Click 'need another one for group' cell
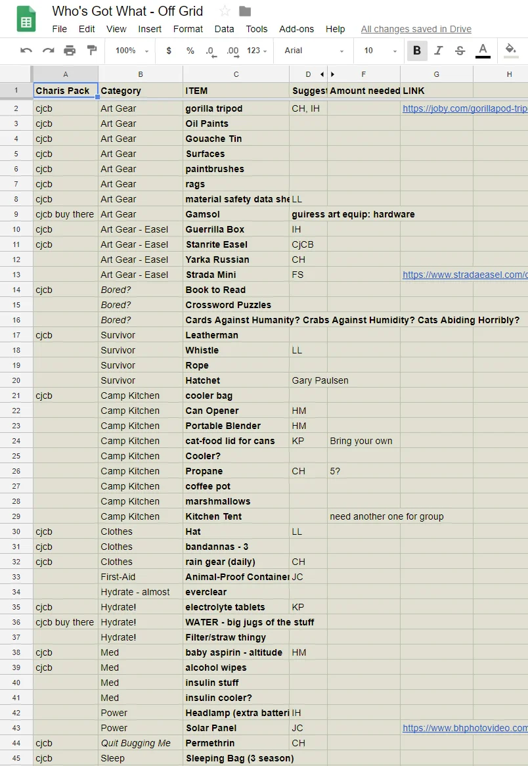 (x=387, y=516)
